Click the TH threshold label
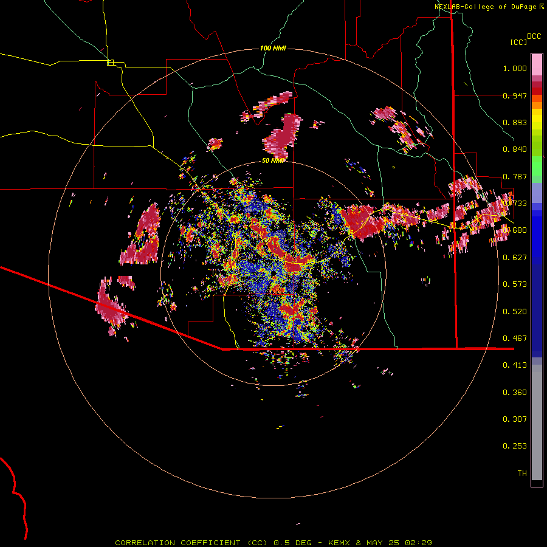The height and width of the screenshot is (547, 547). [522, 473]
